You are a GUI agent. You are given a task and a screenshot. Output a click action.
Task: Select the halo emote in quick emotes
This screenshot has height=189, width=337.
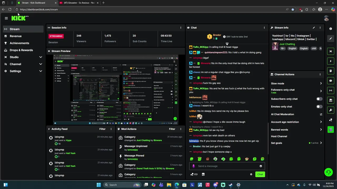[200, 159]
